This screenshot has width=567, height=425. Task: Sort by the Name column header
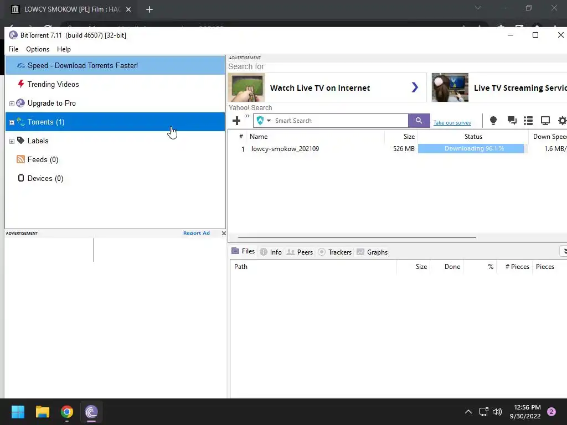tap(315, 137)
